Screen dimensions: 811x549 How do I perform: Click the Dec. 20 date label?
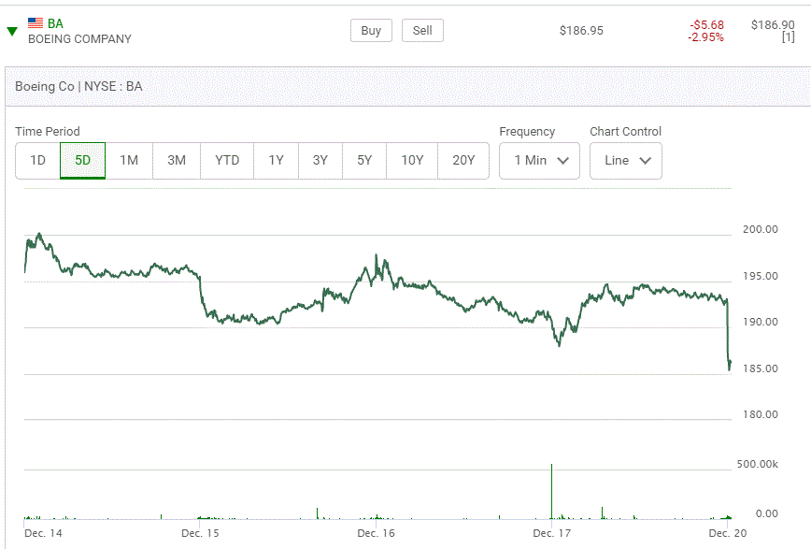[728, 533]
